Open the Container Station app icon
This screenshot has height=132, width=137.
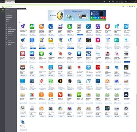click(x=60, y=27)
